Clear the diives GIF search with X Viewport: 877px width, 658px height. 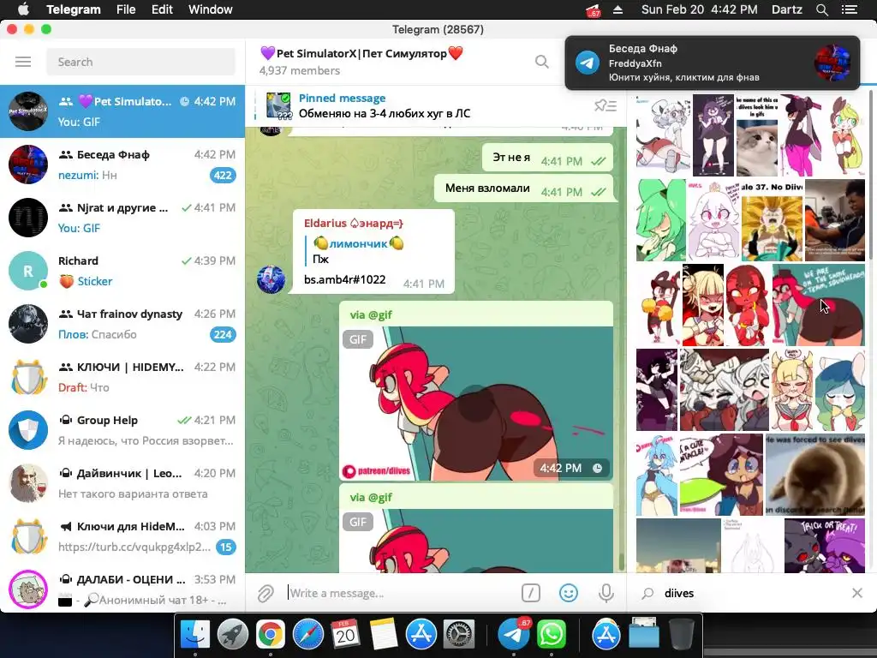(x=856, y=593)
